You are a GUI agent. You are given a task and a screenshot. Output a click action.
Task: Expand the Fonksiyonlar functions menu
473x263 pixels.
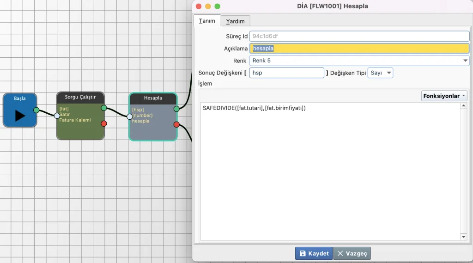pos(444,96)
